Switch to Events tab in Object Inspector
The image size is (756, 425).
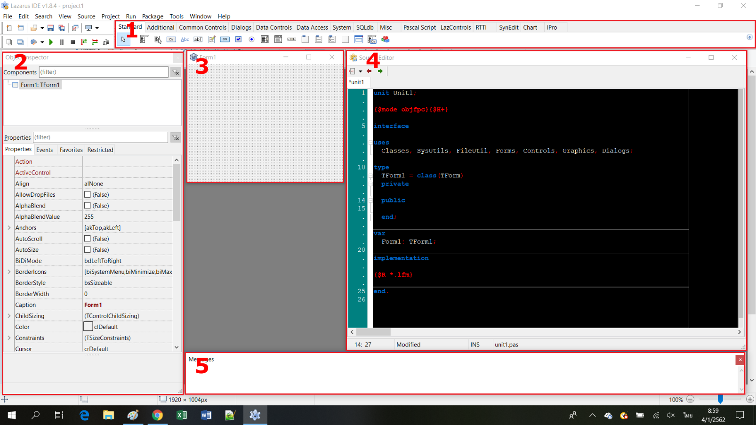coord(44,150)
